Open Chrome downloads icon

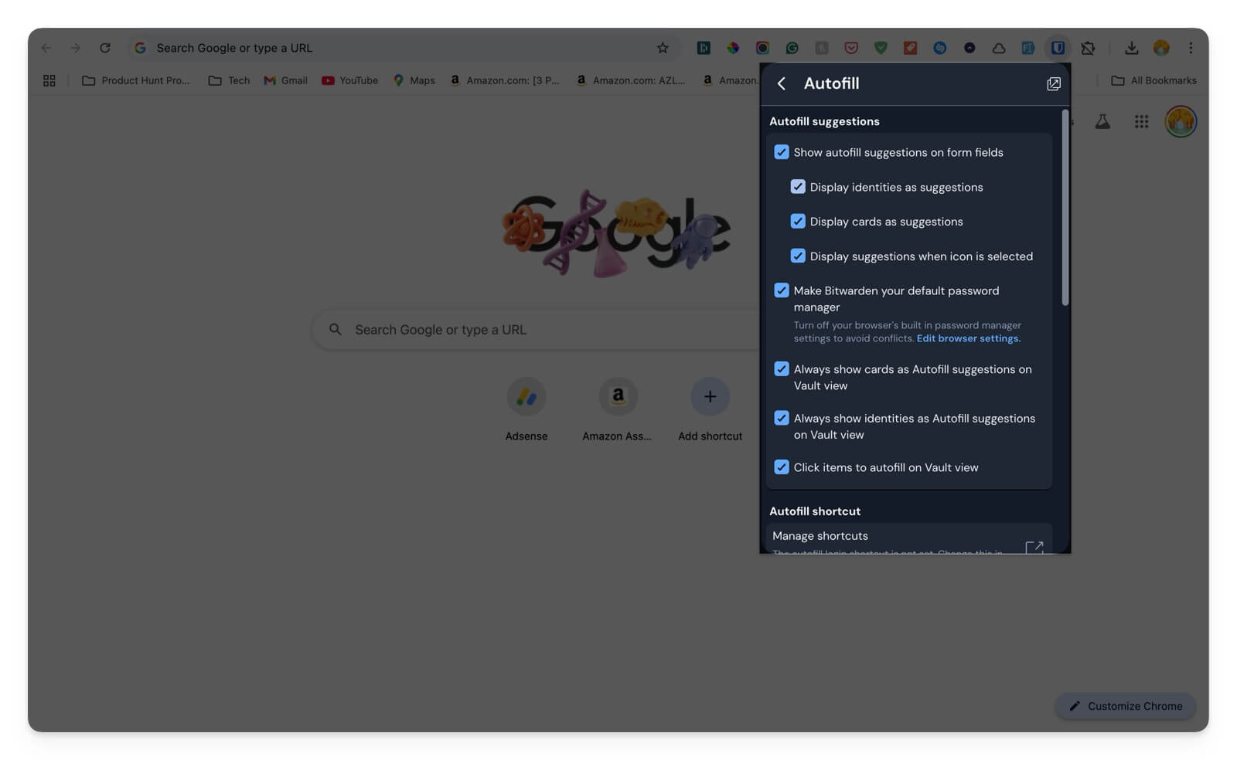[1131, 48]
